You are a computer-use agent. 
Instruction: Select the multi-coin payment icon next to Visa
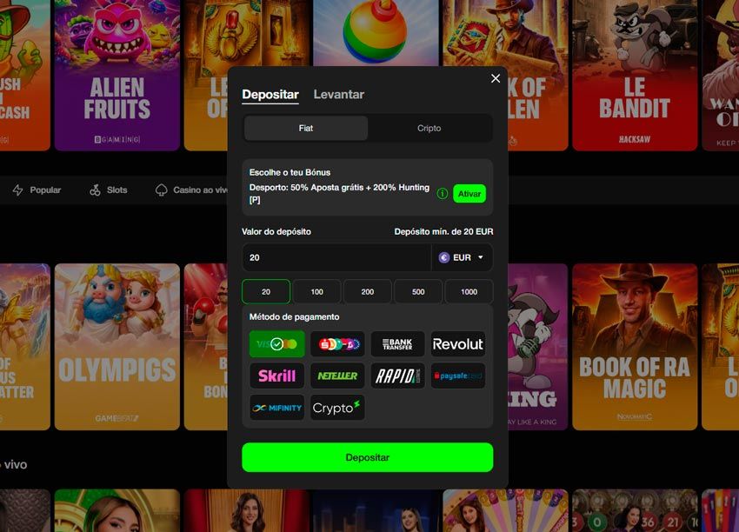coord(337,344)
